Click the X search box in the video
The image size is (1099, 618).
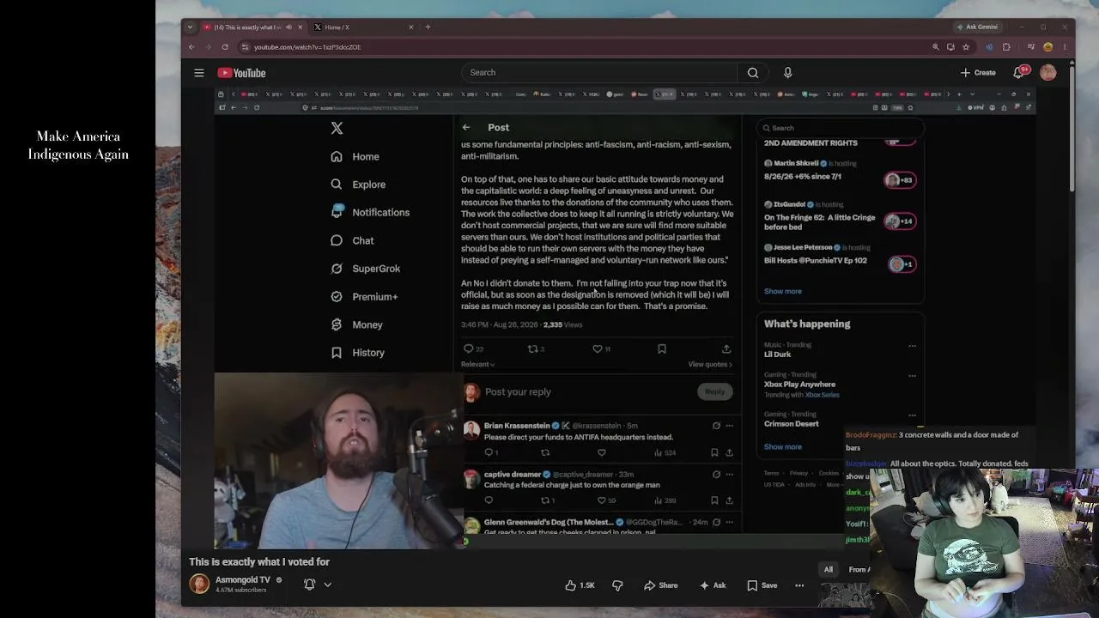click(x=840, y=128)
